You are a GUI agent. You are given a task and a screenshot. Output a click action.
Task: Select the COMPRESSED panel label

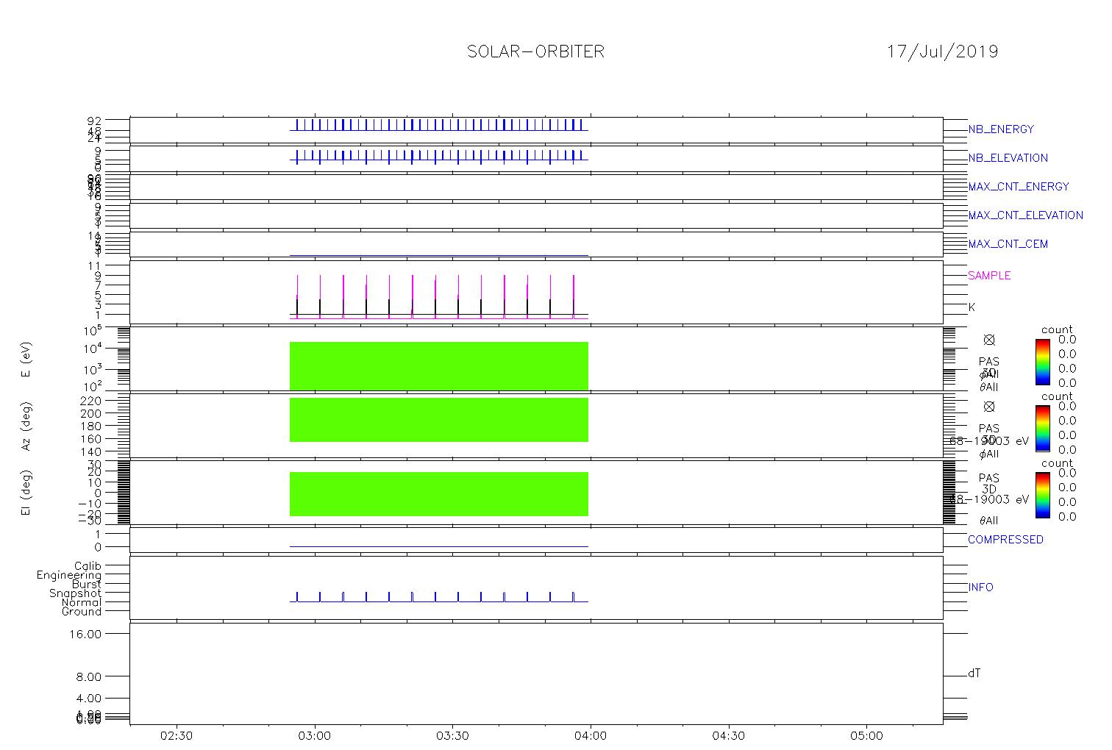[x=1005, y=540]
